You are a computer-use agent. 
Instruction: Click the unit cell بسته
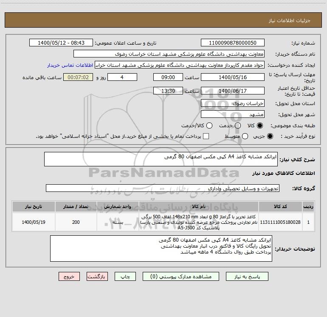pos(118,222)
